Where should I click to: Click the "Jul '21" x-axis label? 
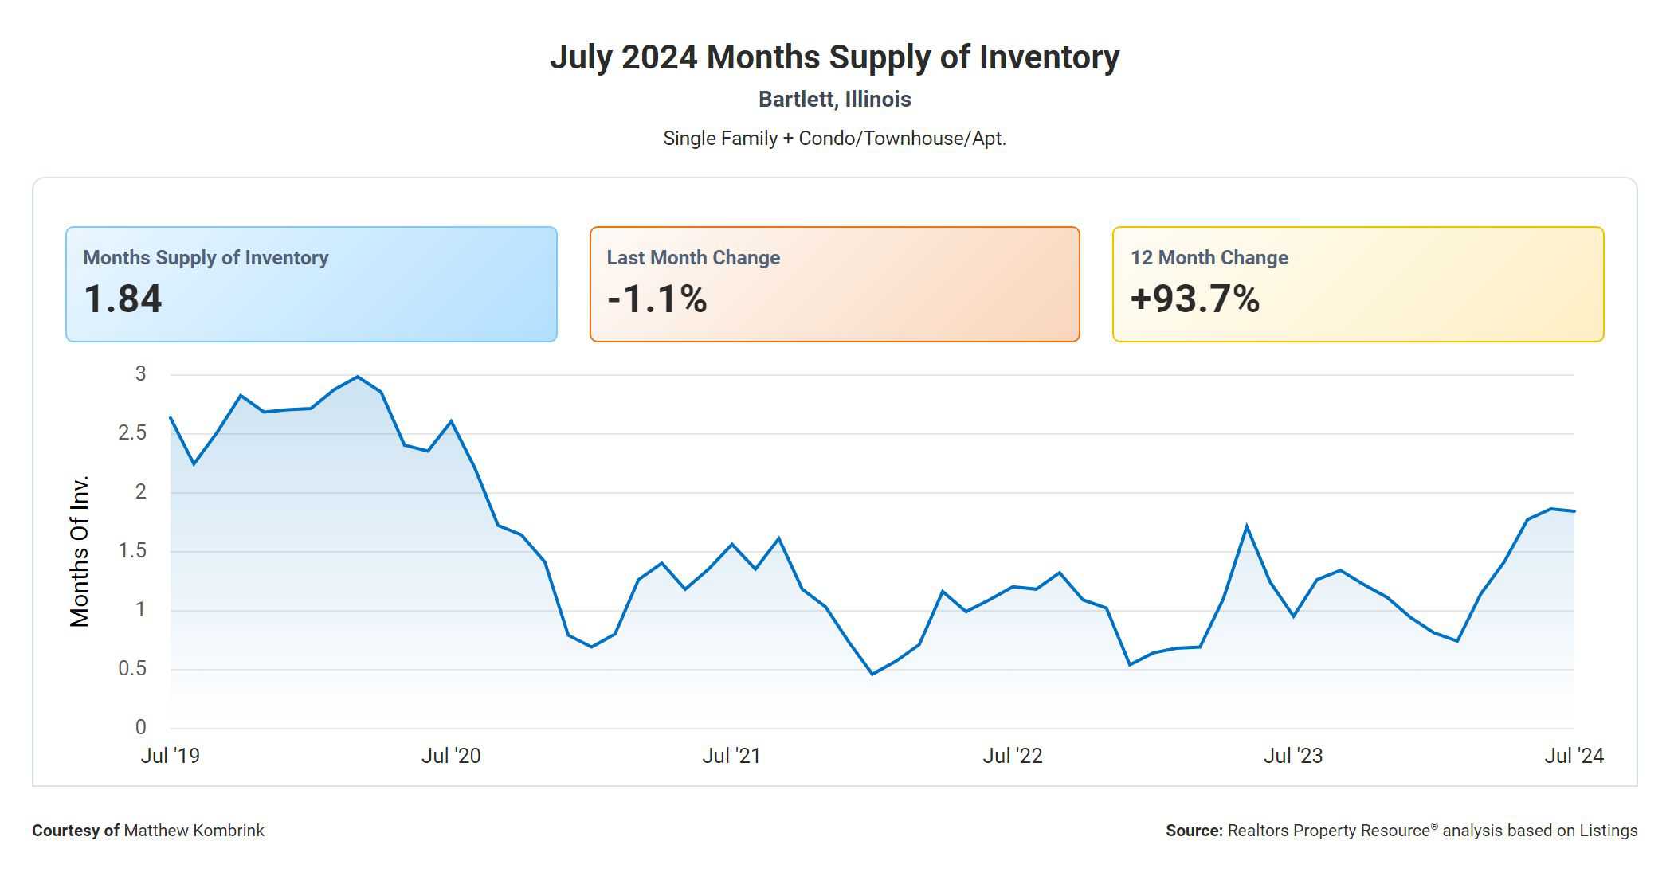click(x=731, y=756)
